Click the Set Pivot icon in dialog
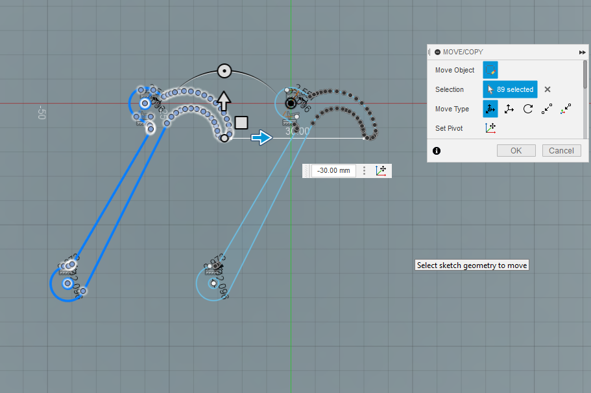 click(x=490, y=128)
